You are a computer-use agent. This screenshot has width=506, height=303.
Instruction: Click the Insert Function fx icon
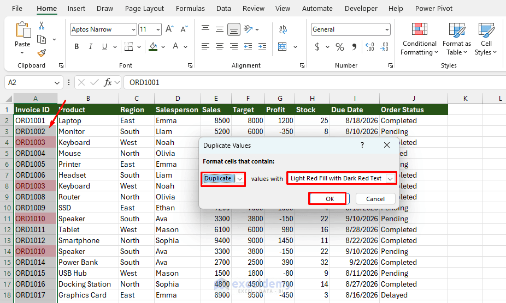point(108,82)
